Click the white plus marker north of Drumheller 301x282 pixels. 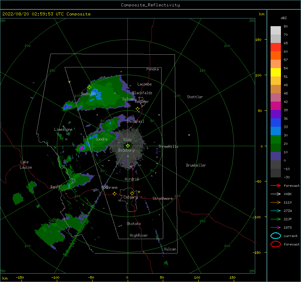(189, 135)
